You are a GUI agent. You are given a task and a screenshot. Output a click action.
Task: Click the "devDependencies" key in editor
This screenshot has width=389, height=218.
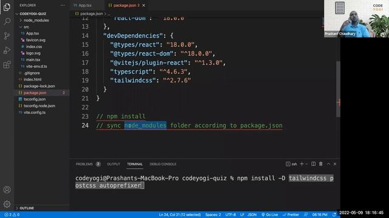(133, 36)
